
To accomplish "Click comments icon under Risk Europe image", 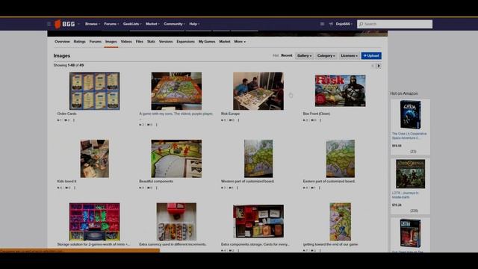I will coord(230,120).
